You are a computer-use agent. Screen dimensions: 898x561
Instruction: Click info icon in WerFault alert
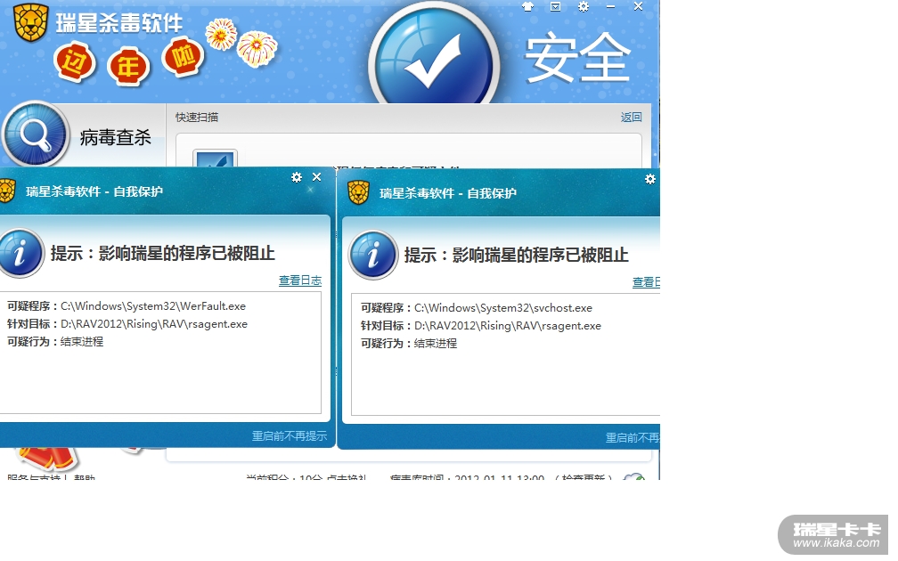20,253
